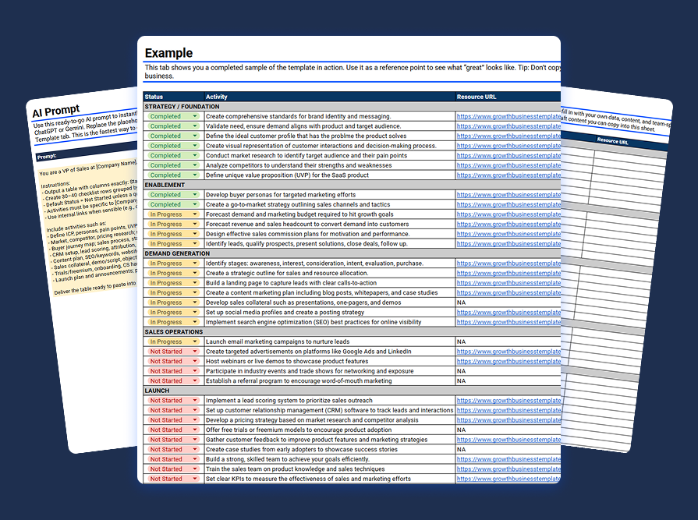Open resource link for targeted advertisements row
The width and height of the screenshot is (698, 520).
tap(508, 351)
